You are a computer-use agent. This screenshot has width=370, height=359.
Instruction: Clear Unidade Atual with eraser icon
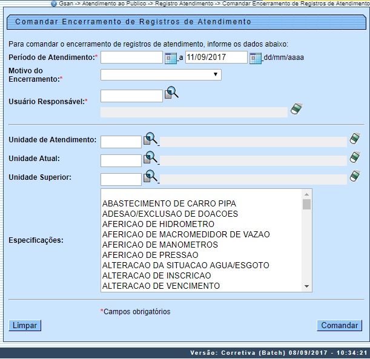click(355, 157)
